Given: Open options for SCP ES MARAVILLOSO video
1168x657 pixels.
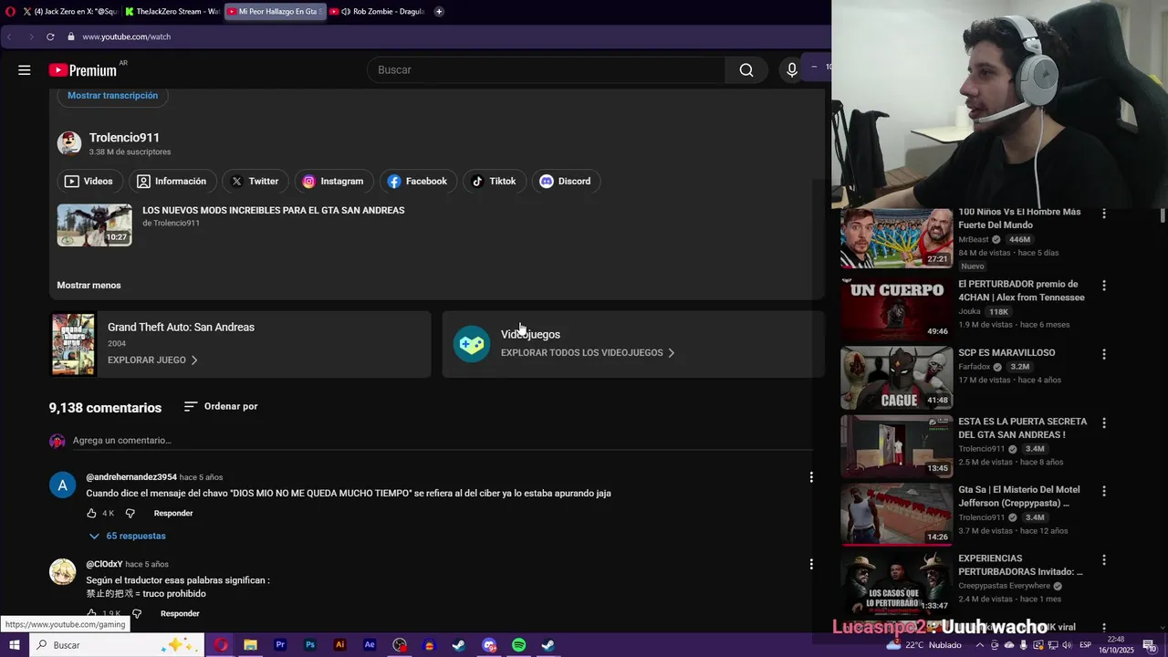Looking at the screenshot, I should tap(1104, 354).
